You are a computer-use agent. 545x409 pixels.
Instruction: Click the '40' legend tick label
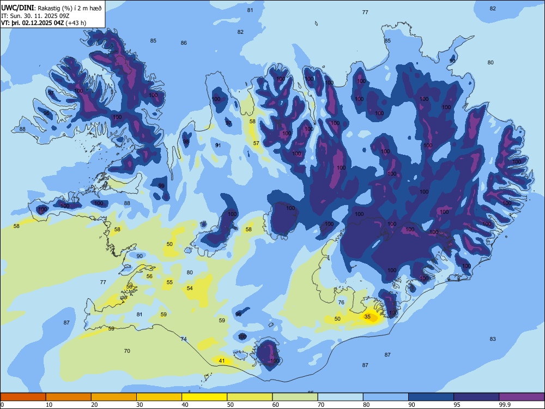(185, 405)
